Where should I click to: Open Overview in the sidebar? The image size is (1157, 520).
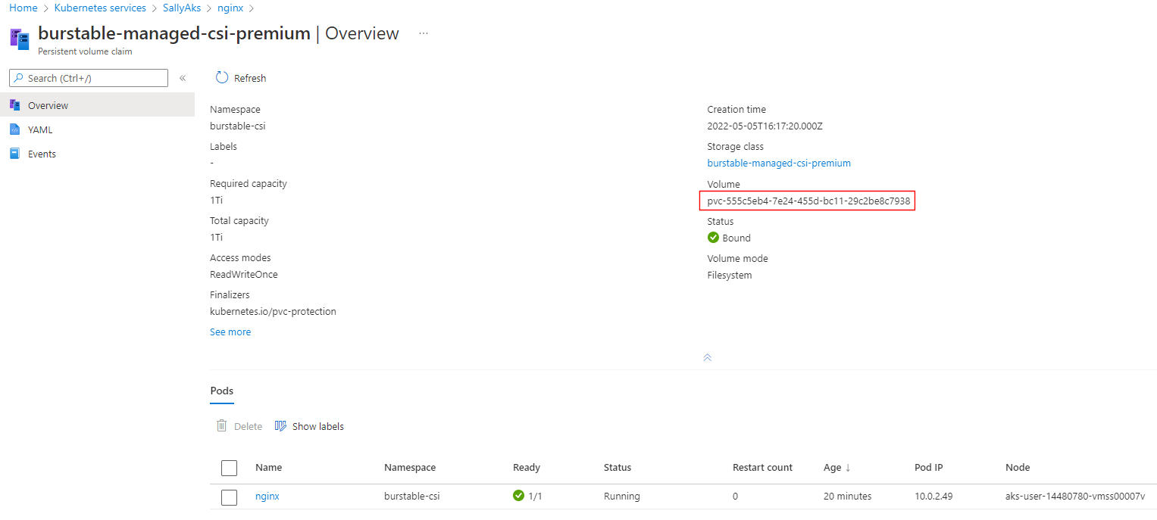point(97,105)
